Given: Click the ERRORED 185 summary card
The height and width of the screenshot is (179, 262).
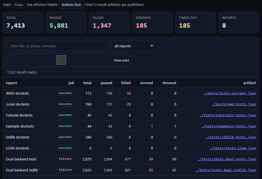Looking at the screenshot, I should coord(152,23).
